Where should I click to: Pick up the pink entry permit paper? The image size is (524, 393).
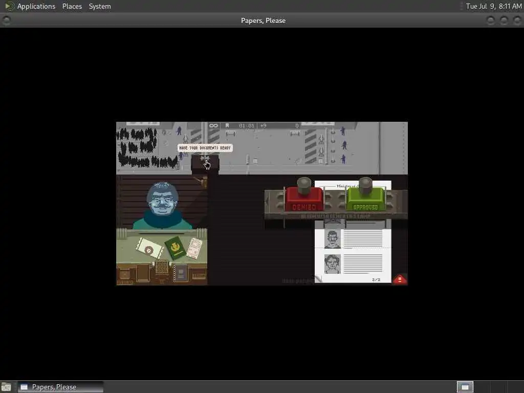pos(194,248)
